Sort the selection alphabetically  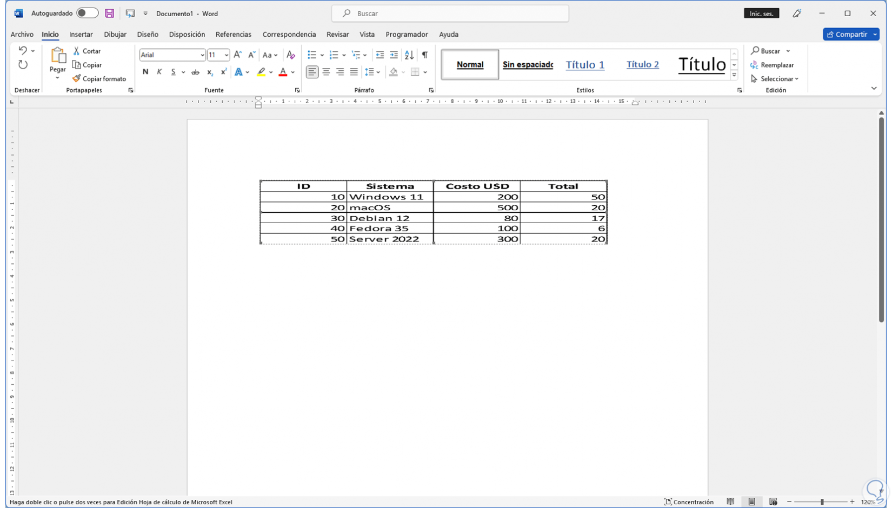409,55
